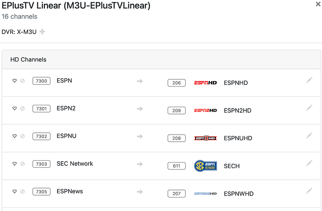This screenshot has height=211, width=322.
Task: Click the ESPNews HD logo
Action: point(205,193)
